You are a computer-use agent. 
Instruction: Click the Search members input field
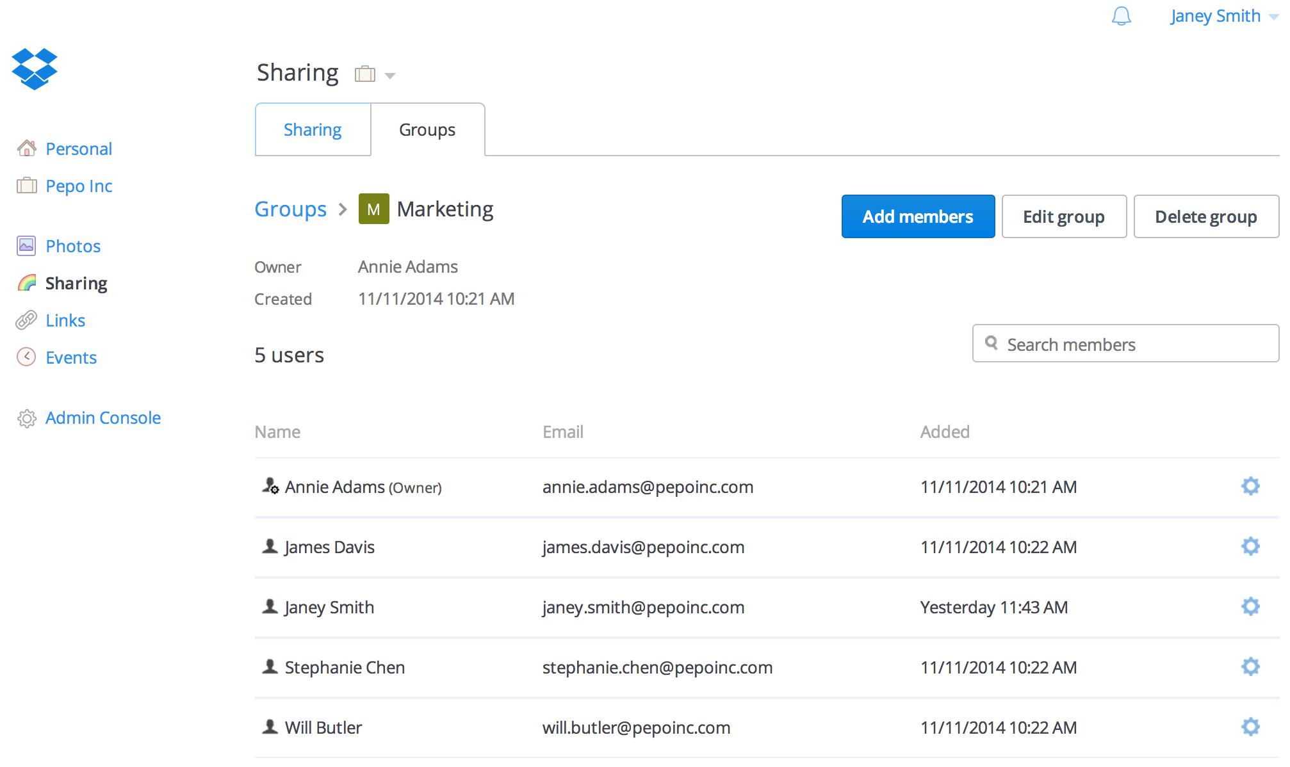[x=1127, y=345]
